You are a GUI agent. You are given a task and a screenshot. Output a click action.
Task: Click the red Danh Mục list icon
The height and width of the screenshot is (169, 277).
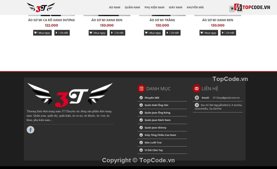[x=141, y=89]
